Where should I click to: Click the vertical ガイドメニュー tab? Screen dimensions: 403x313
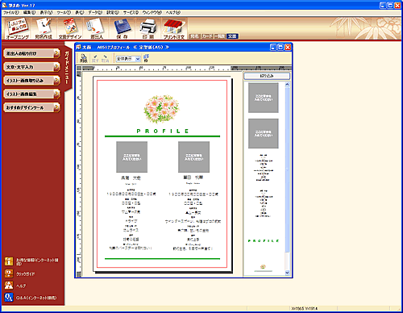pos(67,67)
